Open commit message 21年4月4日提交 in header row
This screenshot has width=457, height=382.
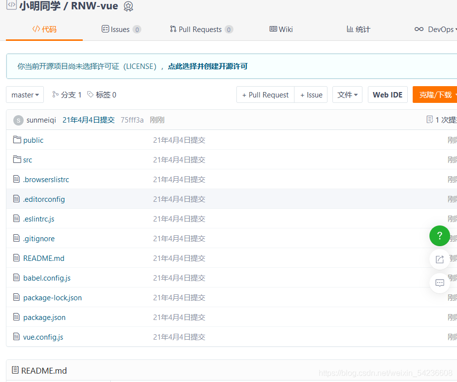pyautogui.click(x=89, y=120)
